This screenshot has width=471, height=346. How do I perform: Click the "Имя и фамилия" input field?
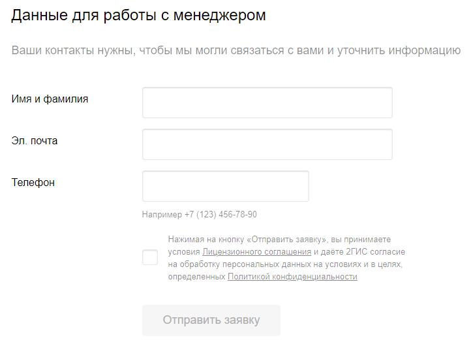coord(267,102)
